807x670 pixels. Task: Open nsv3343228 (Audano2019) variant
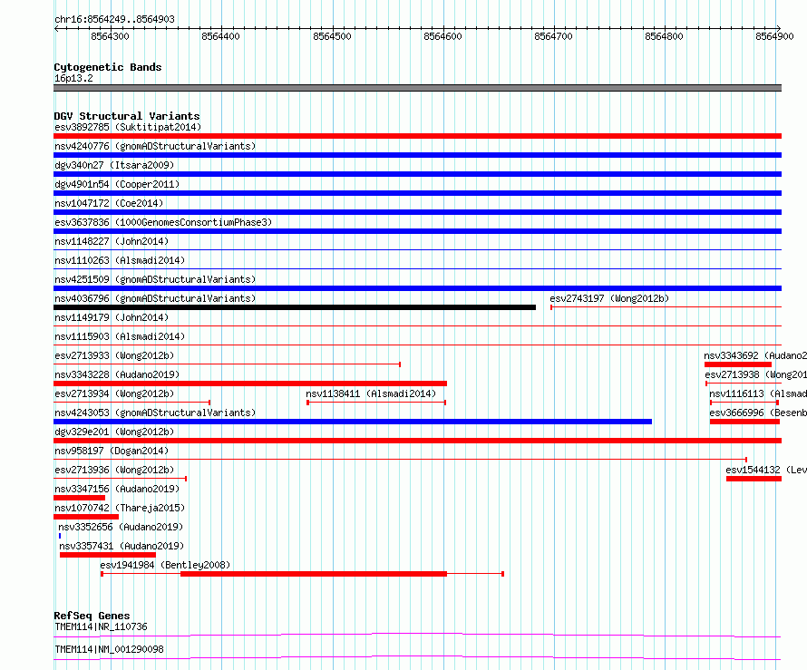point(117,374)
